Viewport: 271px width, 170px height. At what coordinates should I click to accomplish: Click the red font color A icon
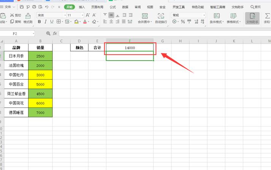point(85,22)
